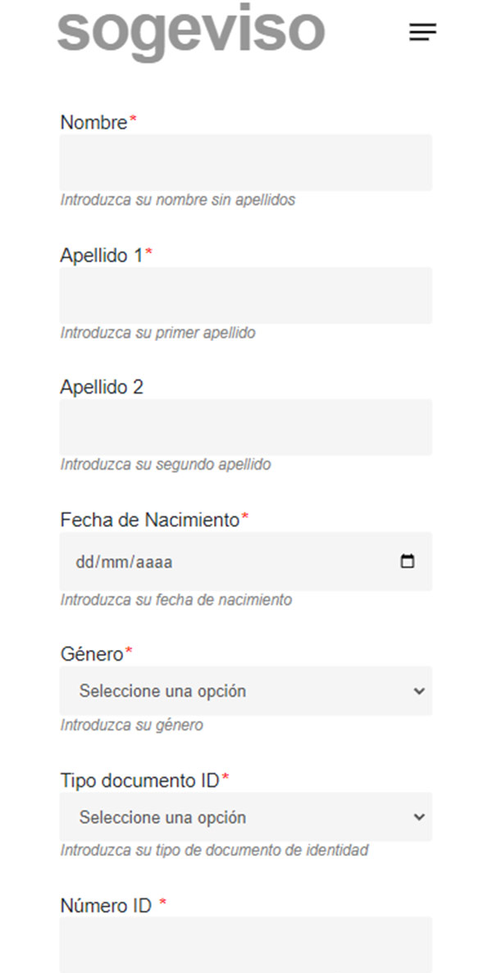Click the Número ID input field
Image resolution: width=492 pixels, height=973 pixels.
point(245,944)
